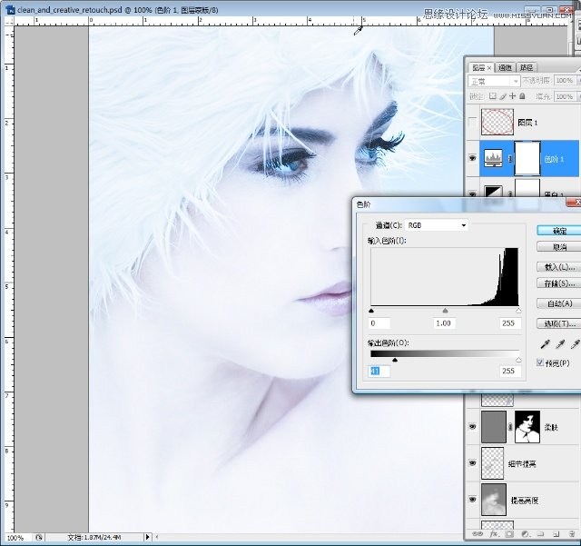Screen dimensions: 581x546
Task: Close the 图层 tab with x
Action: 489,68
